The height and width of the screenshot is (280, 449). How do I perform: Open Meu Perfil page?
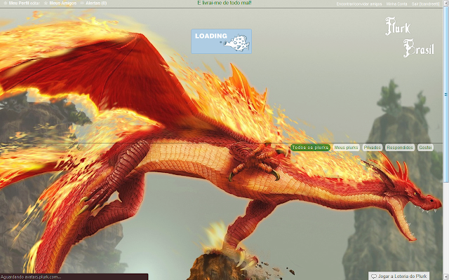point(19,3)
